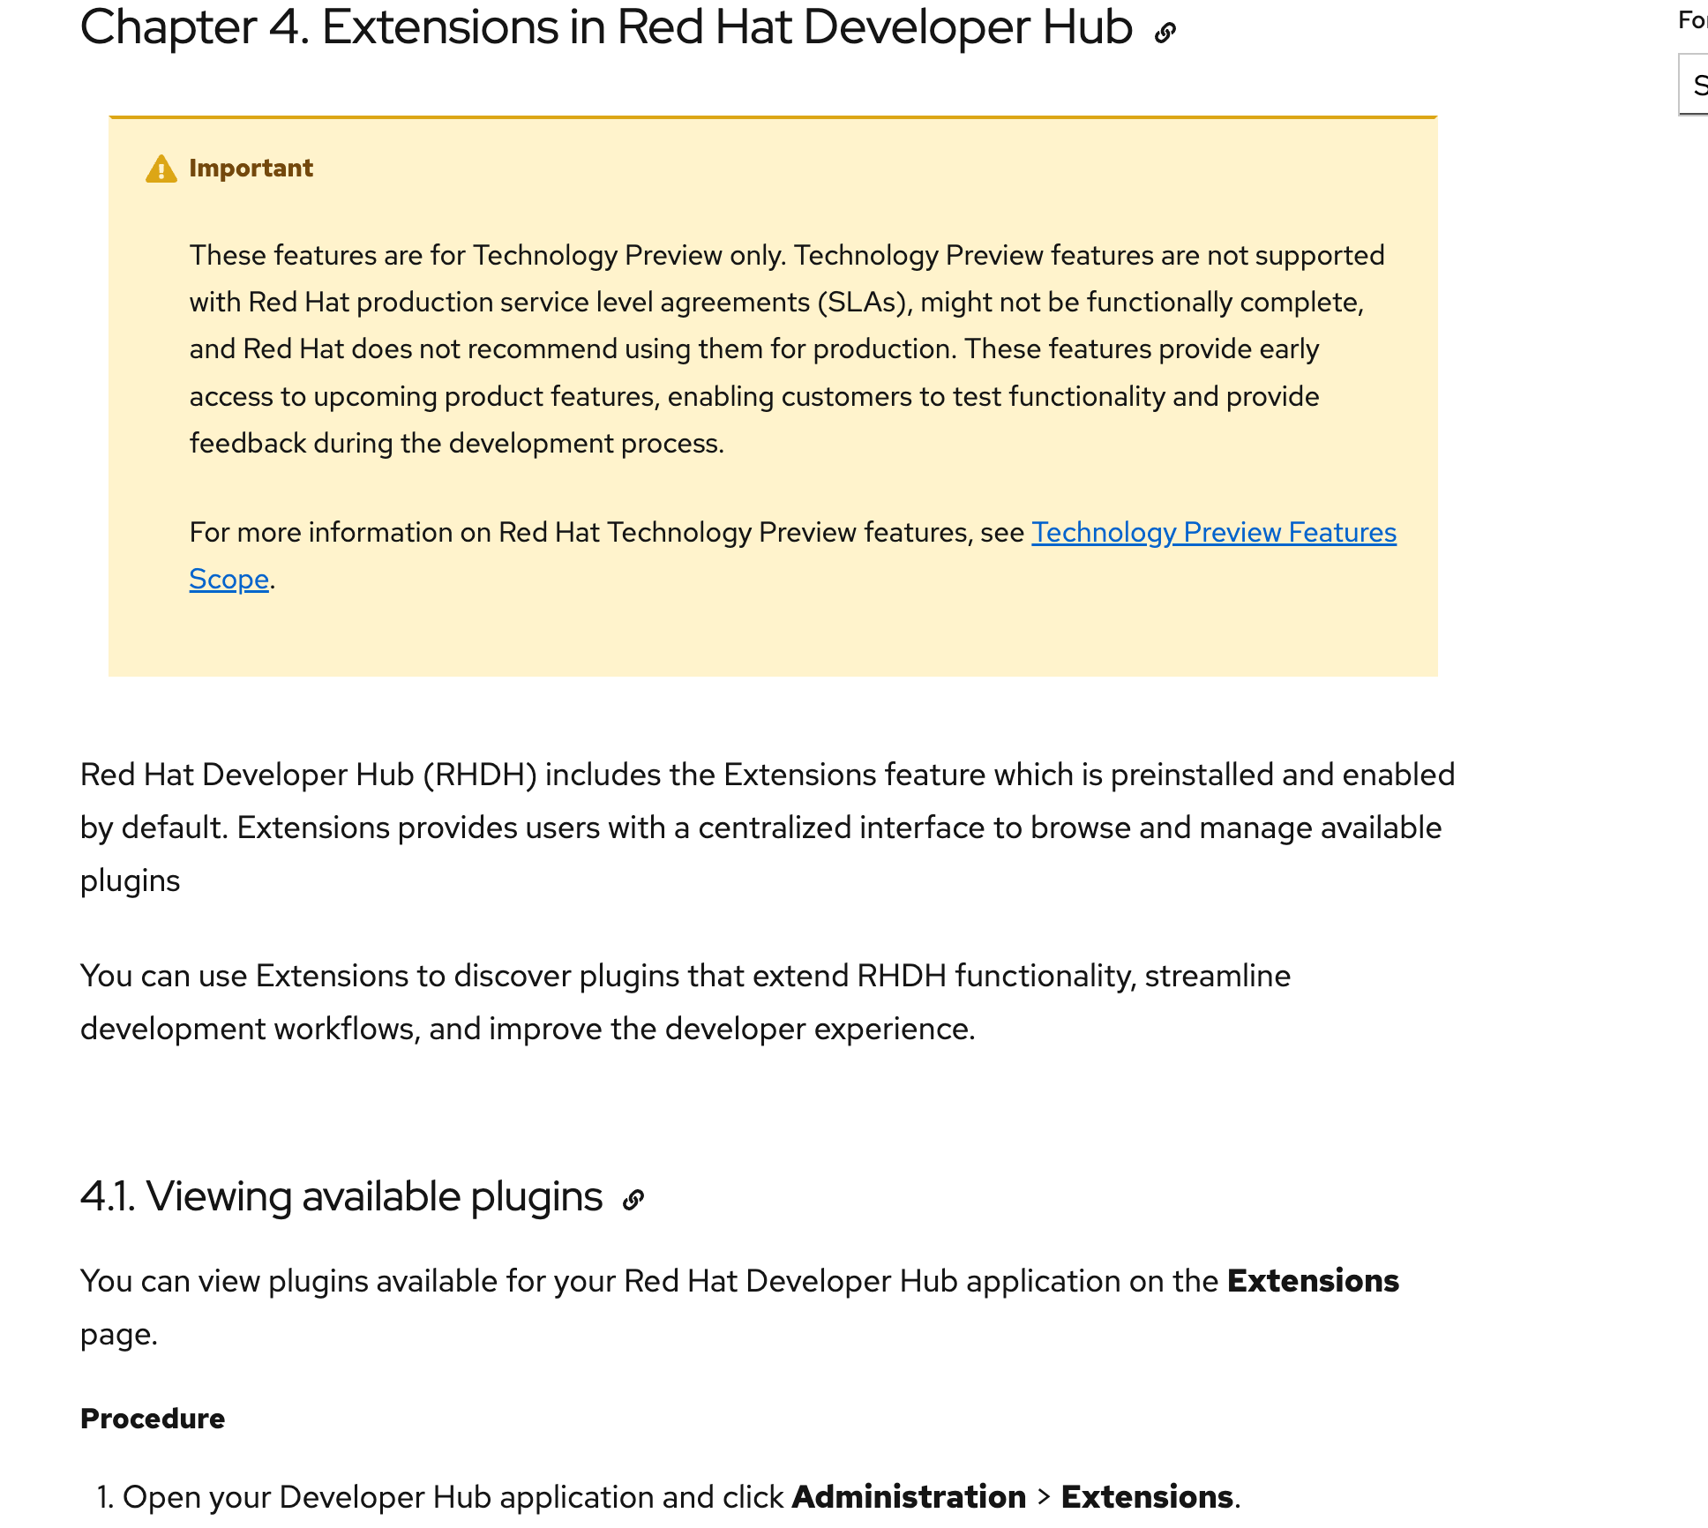Click the 'You can view plugins available' paragraph
The image size is (1708, 1528).
pos(653,1281)
